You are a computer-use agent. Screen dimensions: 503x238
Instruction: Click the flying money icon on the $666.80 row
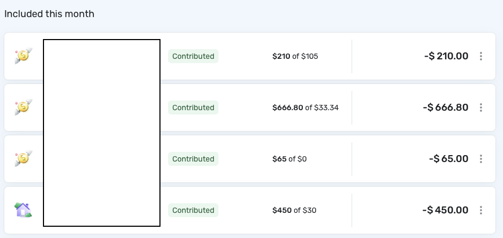(x=24, y=107)
